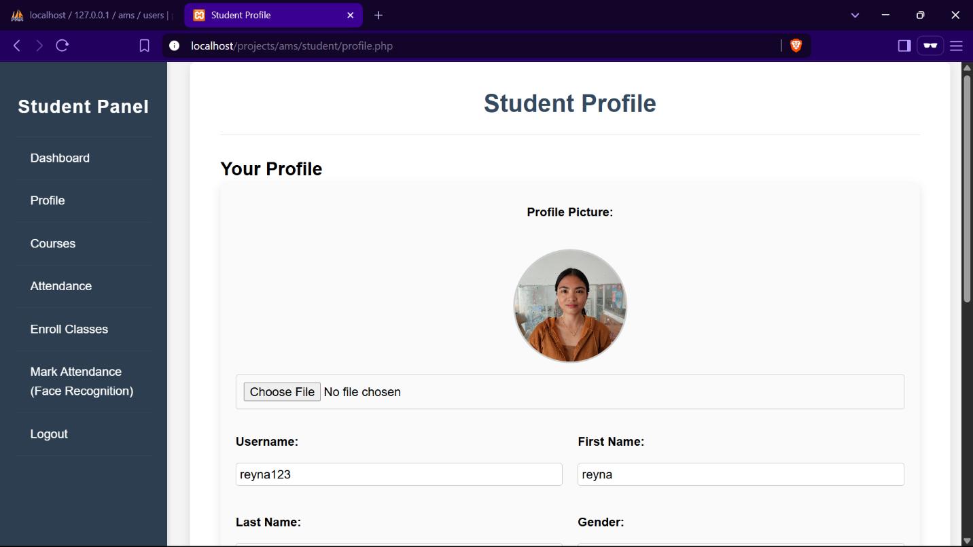The height and width of the screenshot is (547, 973).
Task: Open the Logout link in sidebar
Action: click(x=49, y=434)
